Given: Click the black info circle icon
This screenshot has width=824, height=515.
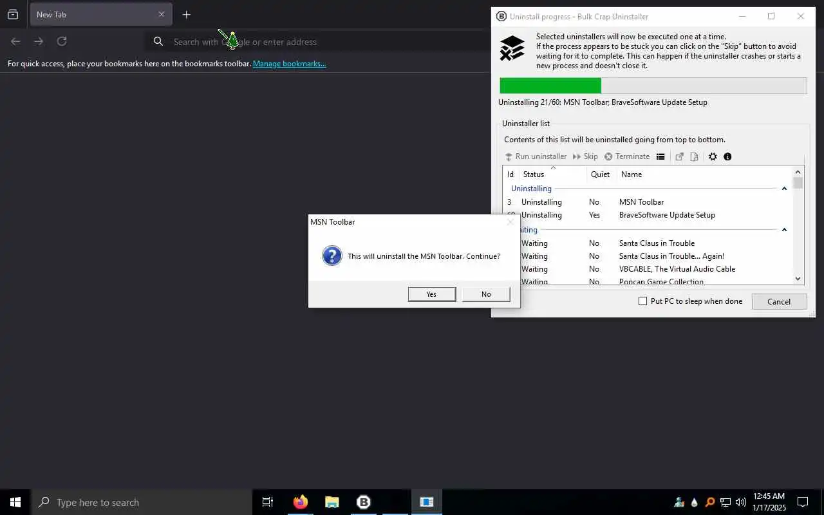Looking at the screenshot, I should [x=727, y=156].
